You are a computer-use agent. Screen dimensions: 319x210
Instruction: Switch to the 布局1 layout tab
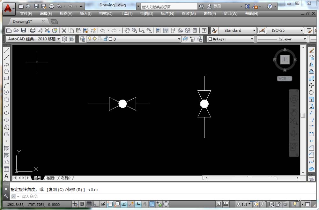(x=51, y=178)
